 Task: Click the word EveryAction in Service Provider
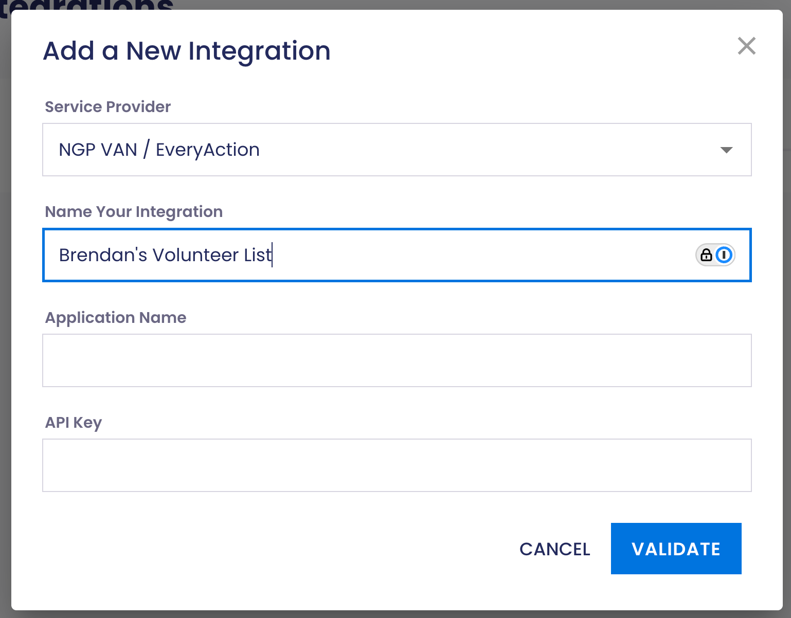(x=207, y=150)
